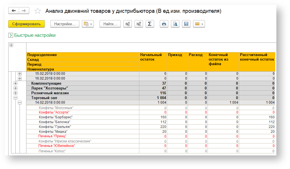Collapse all groups toolbar icon
Viewport: 290px width, 169px height.
(x=128, y=24)
